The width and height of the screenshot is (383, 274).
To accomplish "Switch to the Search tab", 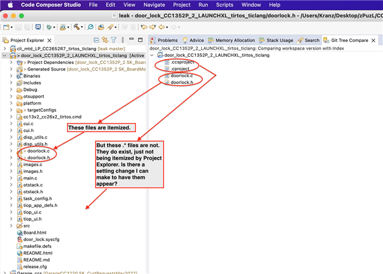I will click(x=308, y=40).
